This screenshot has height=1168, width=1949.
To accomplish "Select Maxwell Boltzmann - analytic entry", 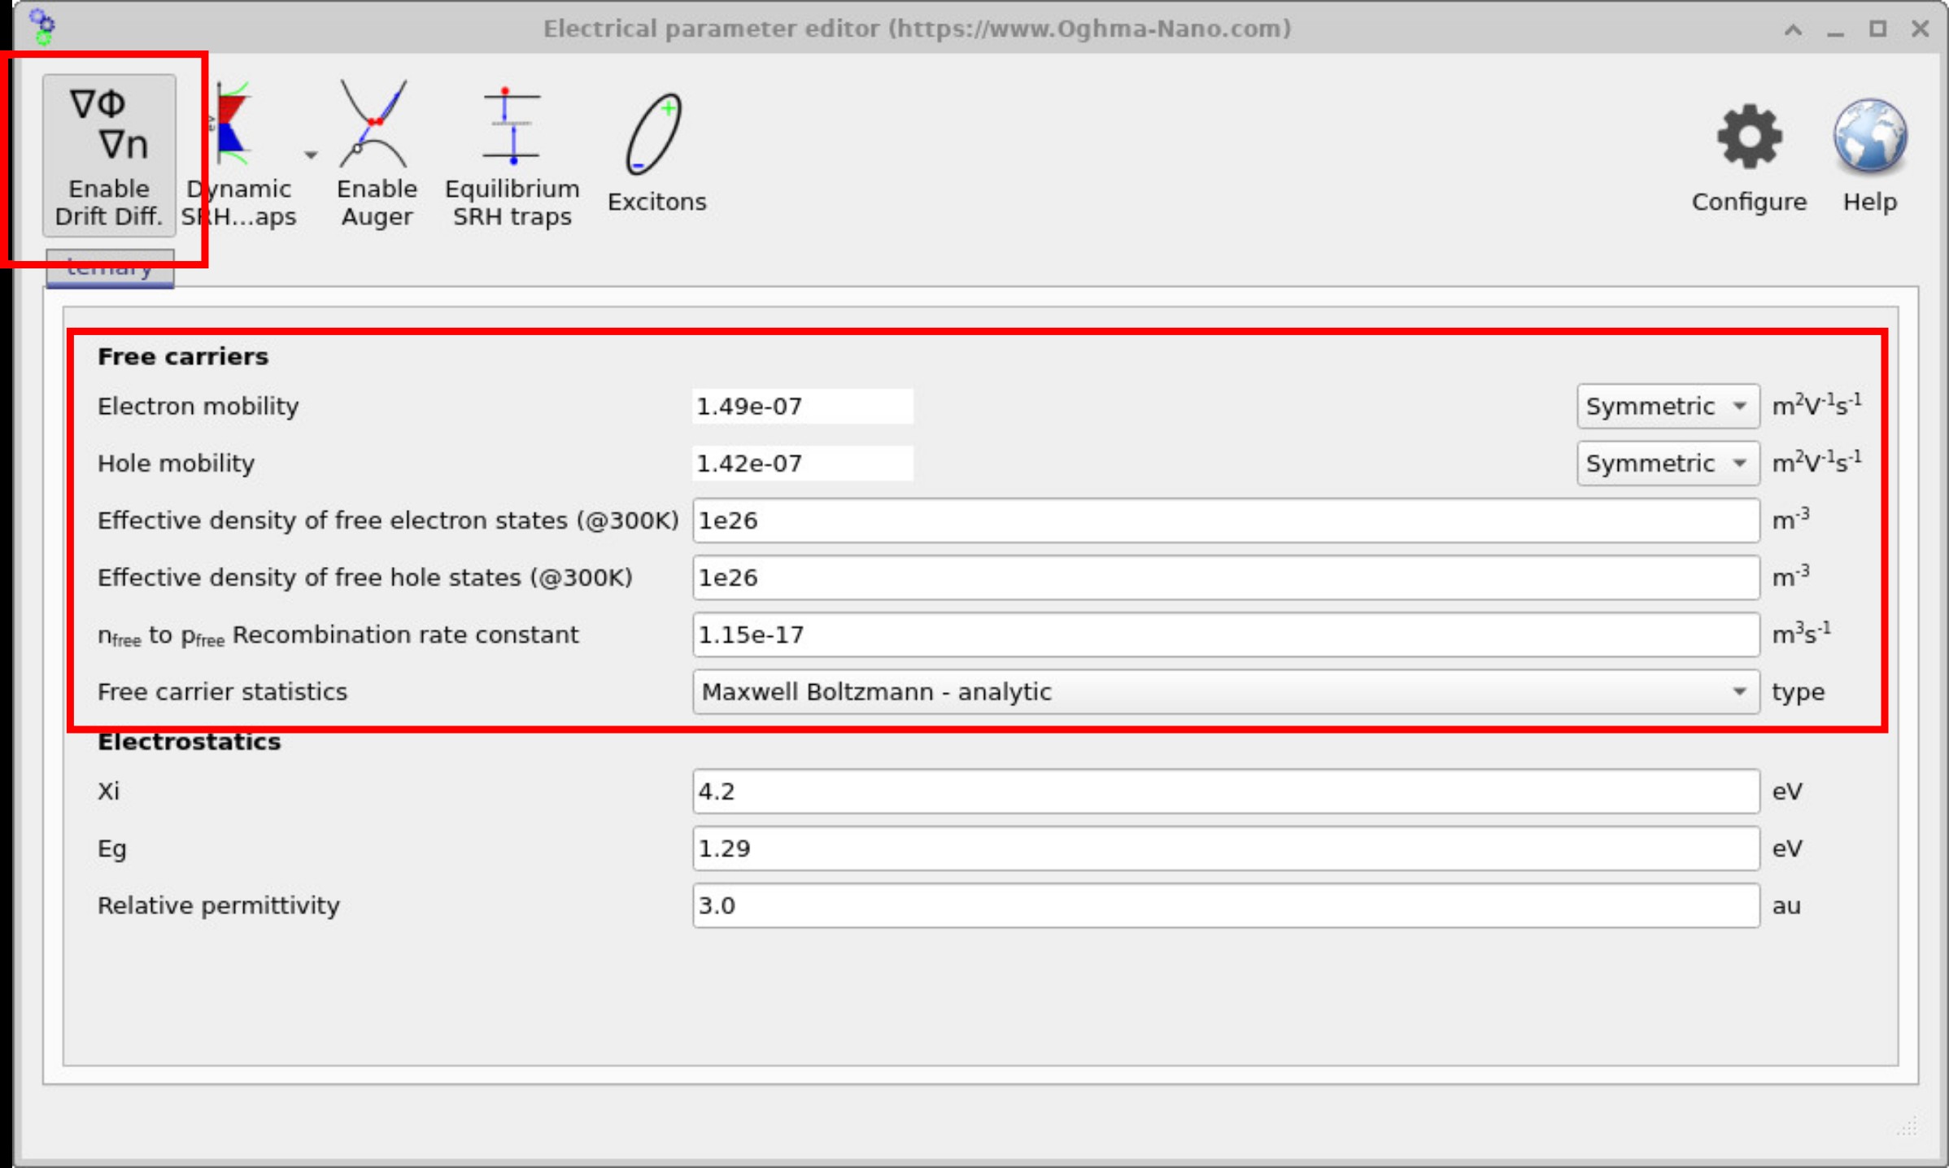I will (x=876, y=692).
